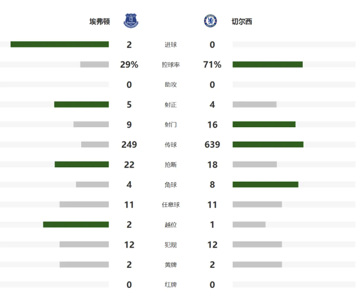Screen dimensions: 356x292
Task: Select the 任意球 stat label
Action: 171,205
